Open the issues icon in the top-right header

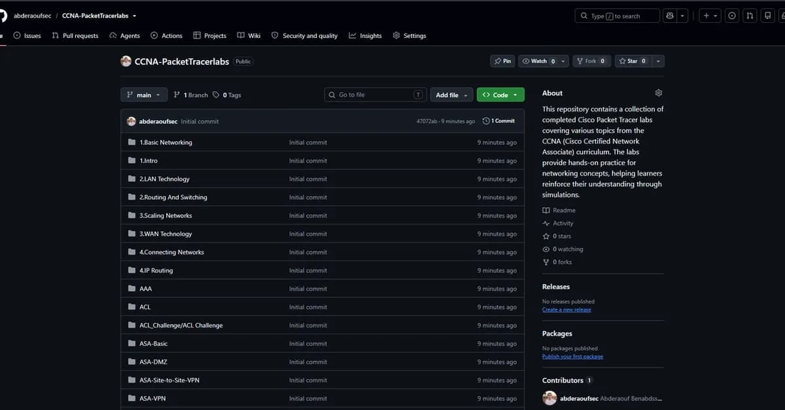click(x=732, y=16)
